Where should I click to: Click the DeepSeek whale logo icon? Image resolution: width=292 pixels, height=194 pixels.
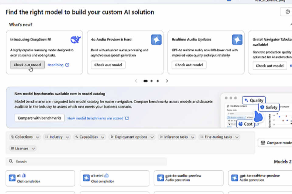[x=75, y=40]
